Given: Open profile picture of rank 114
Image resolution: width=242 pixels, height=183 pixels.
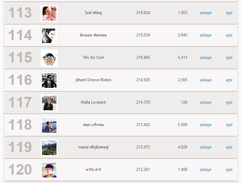Looking at the screenshot, I should coord(49,35).
